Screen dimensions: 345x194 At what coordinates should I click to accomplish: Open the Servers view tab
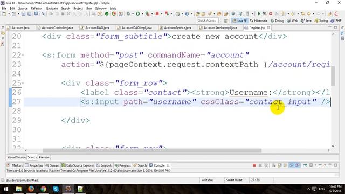(52, 165)
